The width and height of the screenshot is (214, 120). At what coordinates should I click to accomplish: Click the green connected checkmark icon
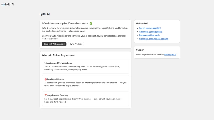pyautogui.click(x=91, y=23)
